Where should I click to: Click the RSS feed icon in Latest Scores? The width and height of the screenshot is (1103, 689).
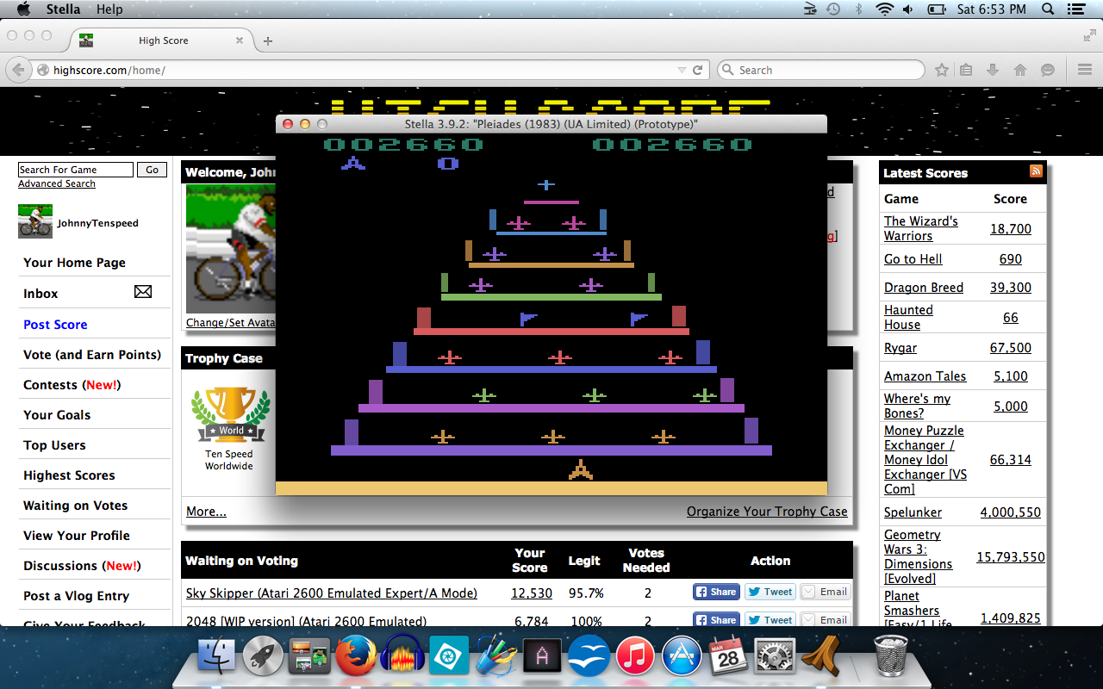[1036, 171]
